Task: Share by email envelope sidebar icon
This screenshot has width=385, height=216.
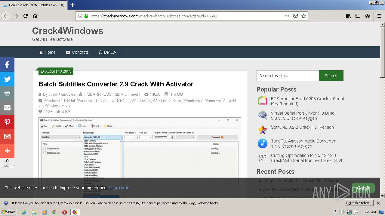Action: point(7,108)
